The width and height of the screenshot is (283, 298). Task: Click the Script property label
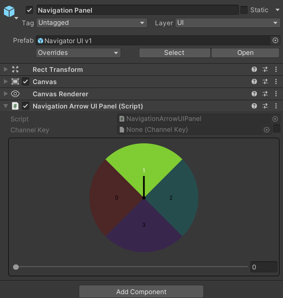click(x=19, y=119)
